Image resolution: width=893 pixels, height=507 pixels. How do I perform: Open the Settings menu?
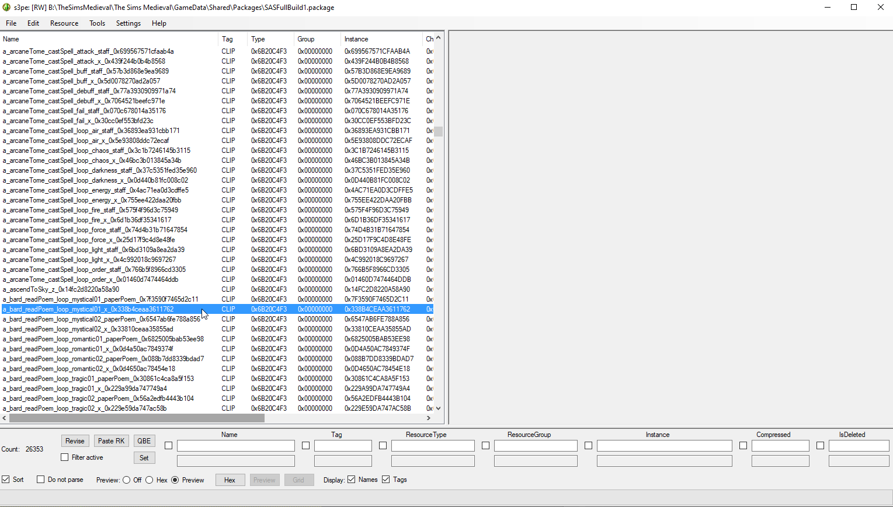[128, 23]
